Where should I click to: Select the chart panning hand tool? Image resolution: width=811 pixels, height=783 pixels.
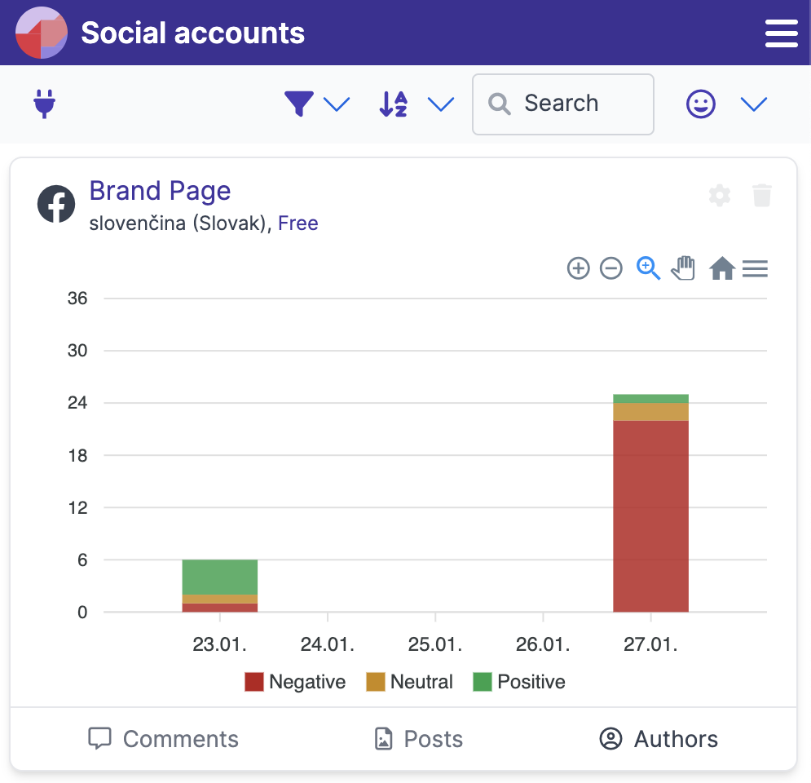point(683,268)
